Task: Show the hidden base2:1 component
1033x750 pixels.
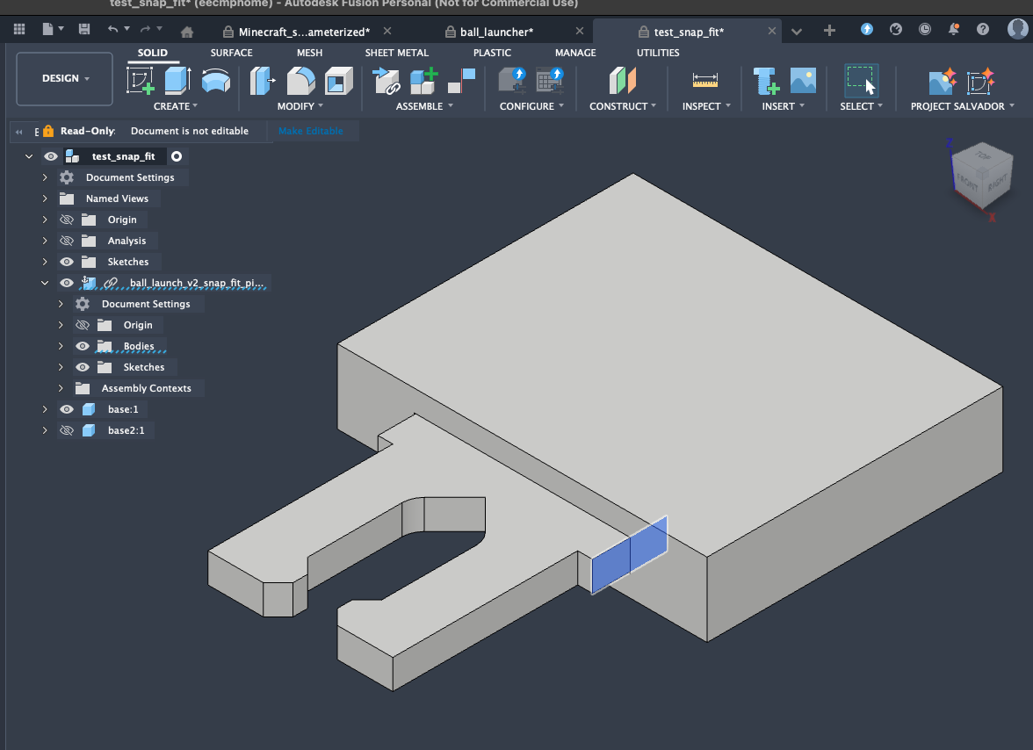Action: pyautogui.click(x=66, y=430)
